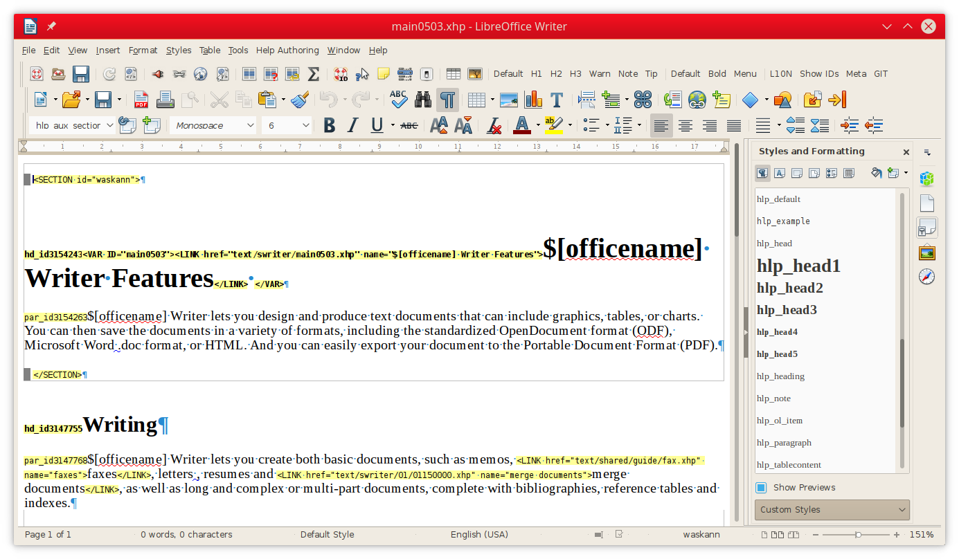Run the Spelling check ABC icon

click(398, 100)
